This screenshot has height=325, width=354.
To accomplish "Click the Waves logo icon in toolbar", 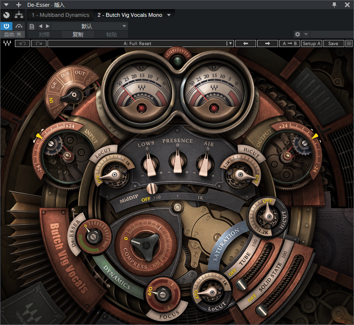I will 7,43.
